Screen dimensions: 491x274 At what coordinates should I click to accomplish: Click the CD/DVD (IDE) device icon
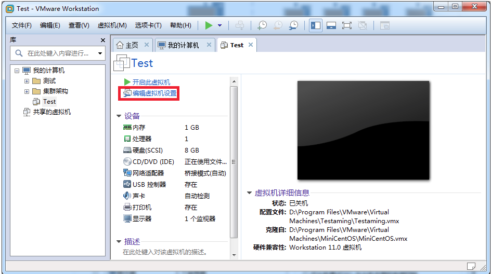click(127, 161)
